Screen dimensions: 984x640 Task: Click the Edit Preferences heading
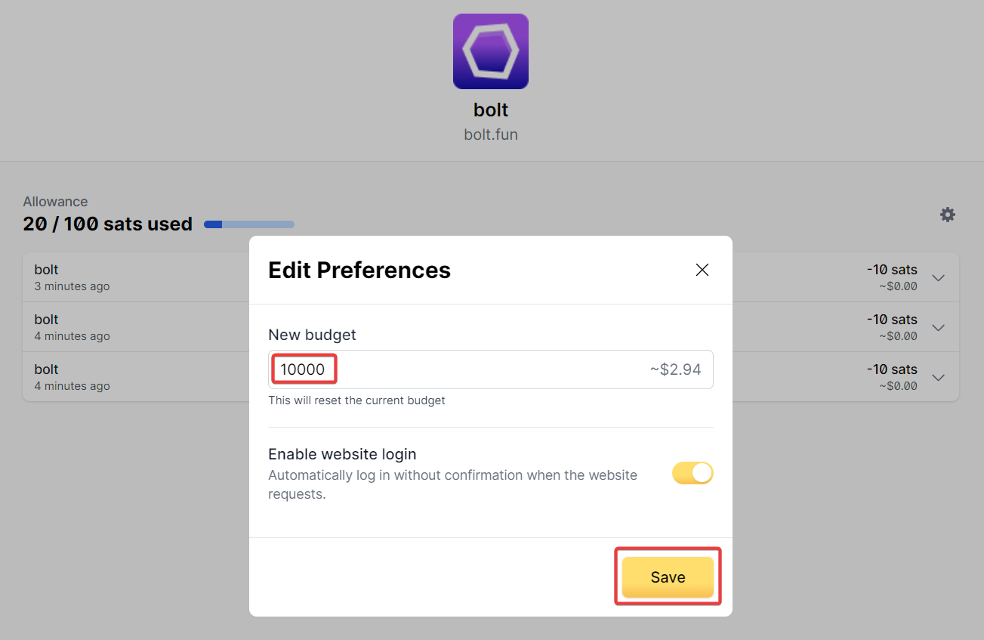point(359,271)
